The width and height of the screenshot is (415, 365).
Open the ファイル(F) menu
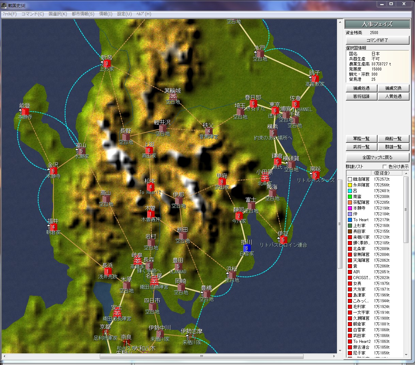click(10, 14)
